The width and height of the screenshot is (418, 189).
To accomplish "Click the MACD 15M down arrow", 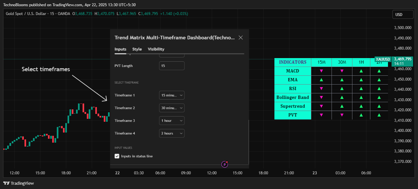I will (321, 71).
